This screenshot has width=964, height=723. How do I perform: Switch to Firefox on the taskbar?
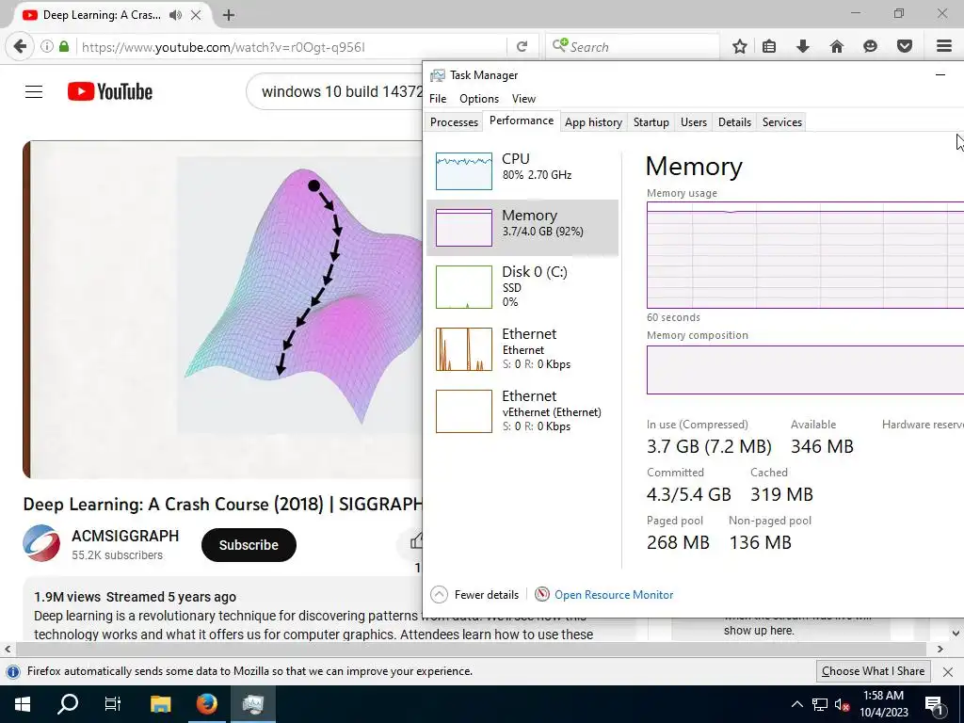206,704
